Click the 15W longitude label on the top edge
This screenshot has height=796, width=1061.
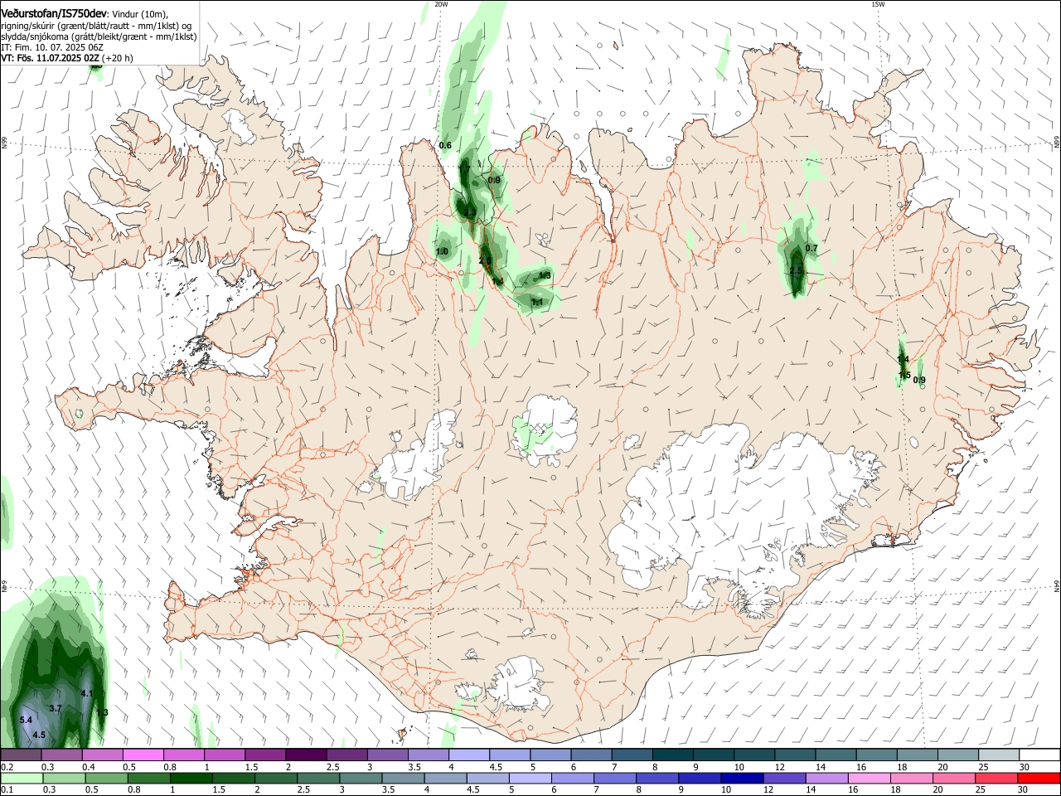coord(878,4)
